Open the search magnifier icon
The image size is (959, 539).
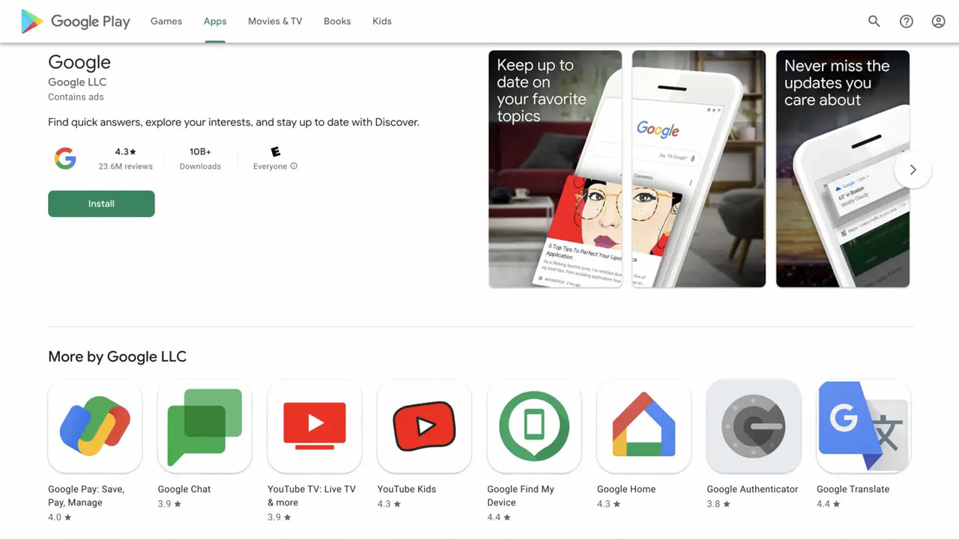click(x=874, y=21)
